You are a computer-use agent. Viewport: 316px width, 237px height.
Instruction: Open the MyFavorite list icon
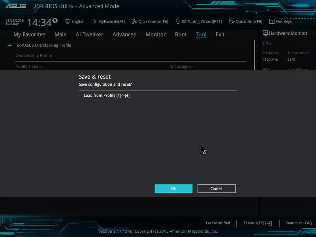[x=94, y=21]
